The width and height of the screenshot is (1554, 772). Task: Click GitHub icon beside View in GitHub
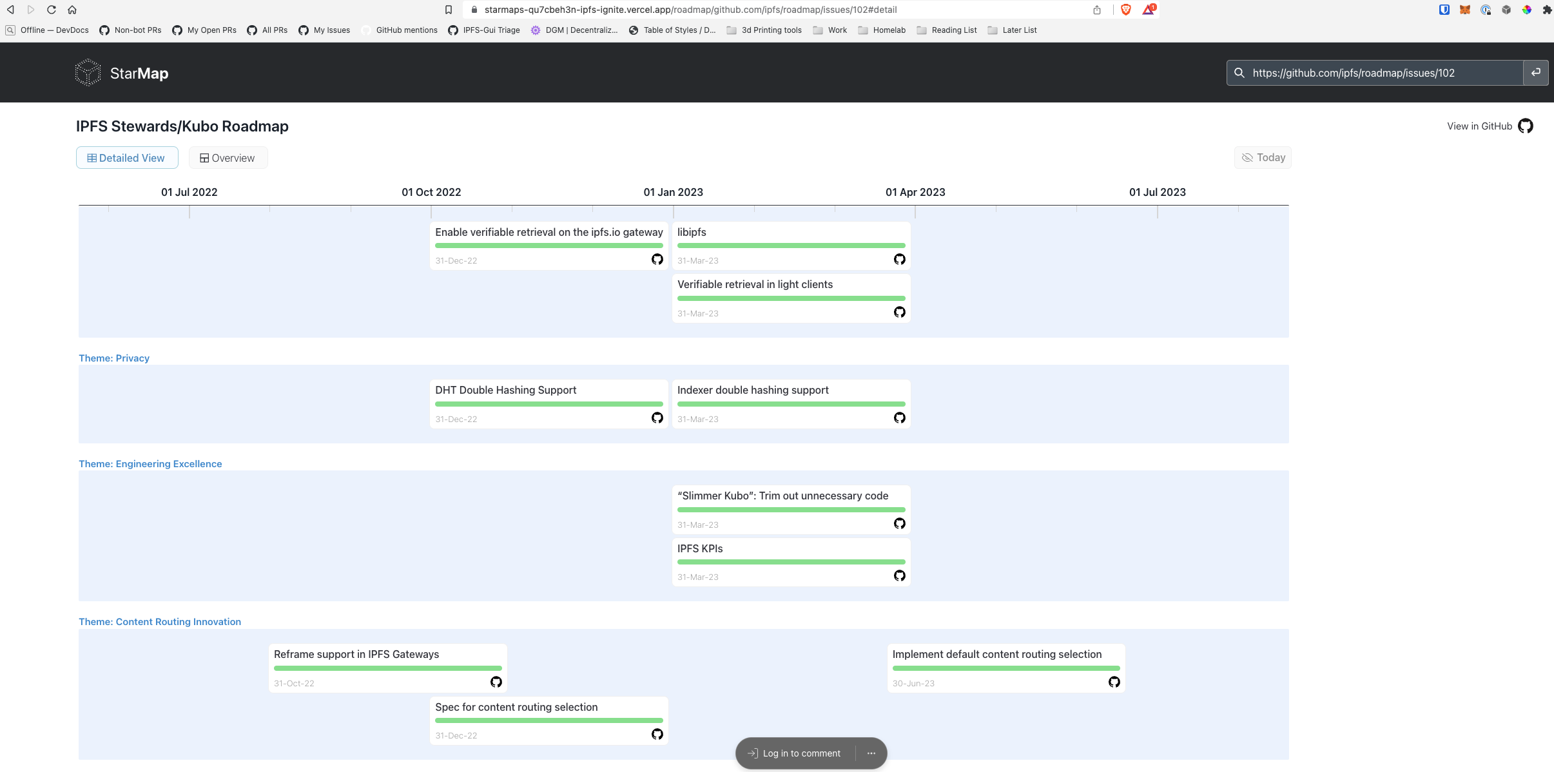click(1526, 126)
